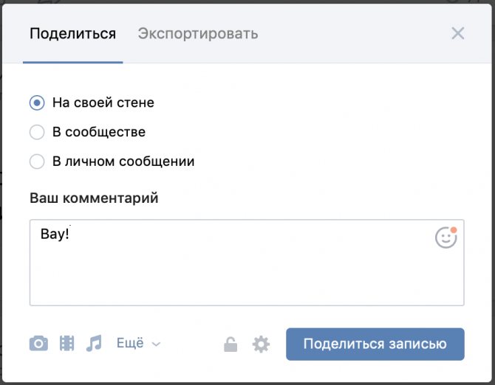495x385 pixels.
Task: Close the share dialog with the X
Action: (458, 33)
